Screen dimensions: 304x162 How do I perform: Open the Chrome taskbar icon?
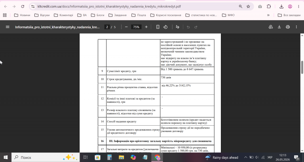pyautogui.click(x=157, y=157)
